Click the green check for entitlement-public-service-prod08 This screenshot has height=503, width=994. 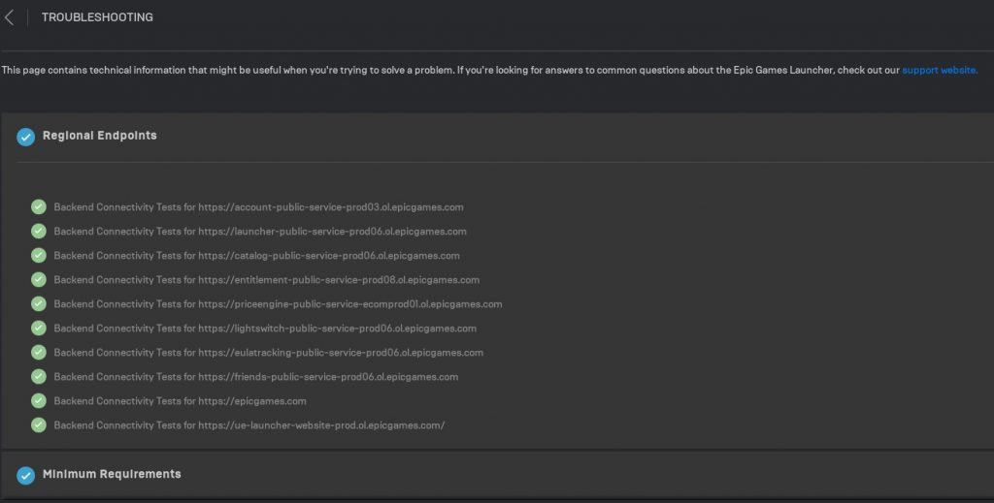pyautogui.click(x=39, y=280)
